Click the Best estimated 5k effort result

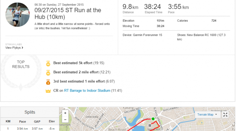pos(79,63)
